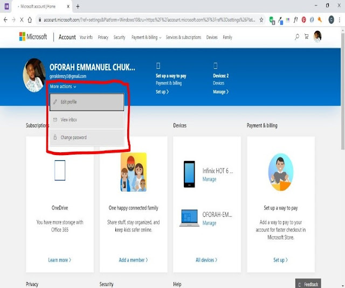Viewport: 345px width, 288px height.
Task: Open Services & subscriptions nav item
Action: tap(183, 37)
